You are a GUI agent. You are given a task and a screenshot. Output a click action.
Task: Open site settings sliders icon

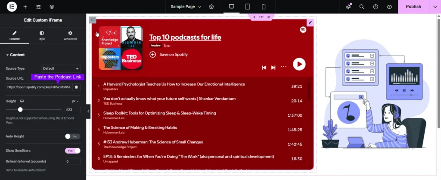click(38, 7)
